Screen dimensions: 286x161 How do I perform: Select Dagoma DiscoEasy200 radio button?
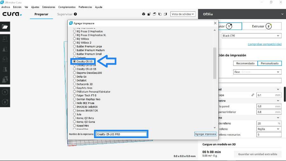click(74, 73)
